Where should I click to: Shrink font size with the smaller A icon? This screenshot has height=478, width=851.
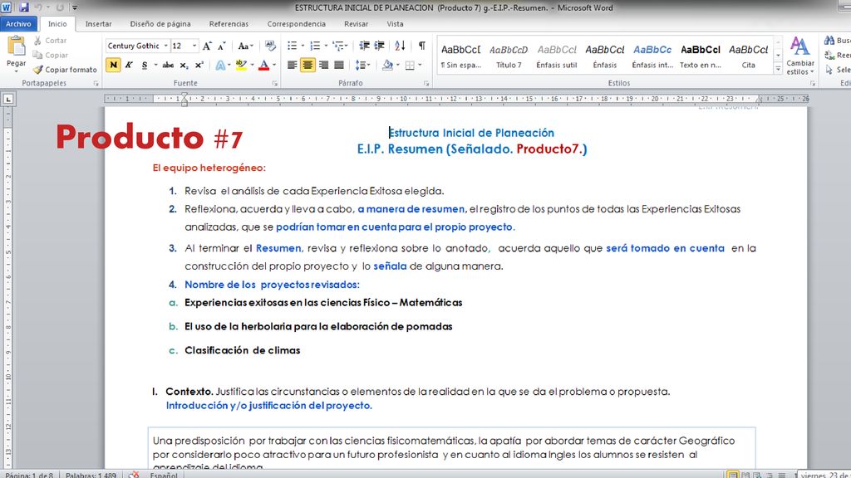click(221, 46)
